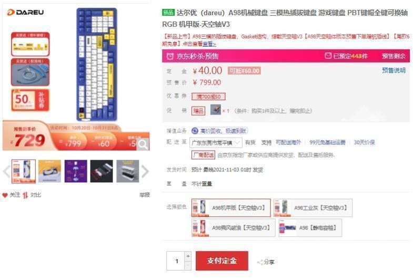Viewport: 413px width, 280px height.
Task: Select the purple third product thumbnail
Action: (x=76, y=171)
